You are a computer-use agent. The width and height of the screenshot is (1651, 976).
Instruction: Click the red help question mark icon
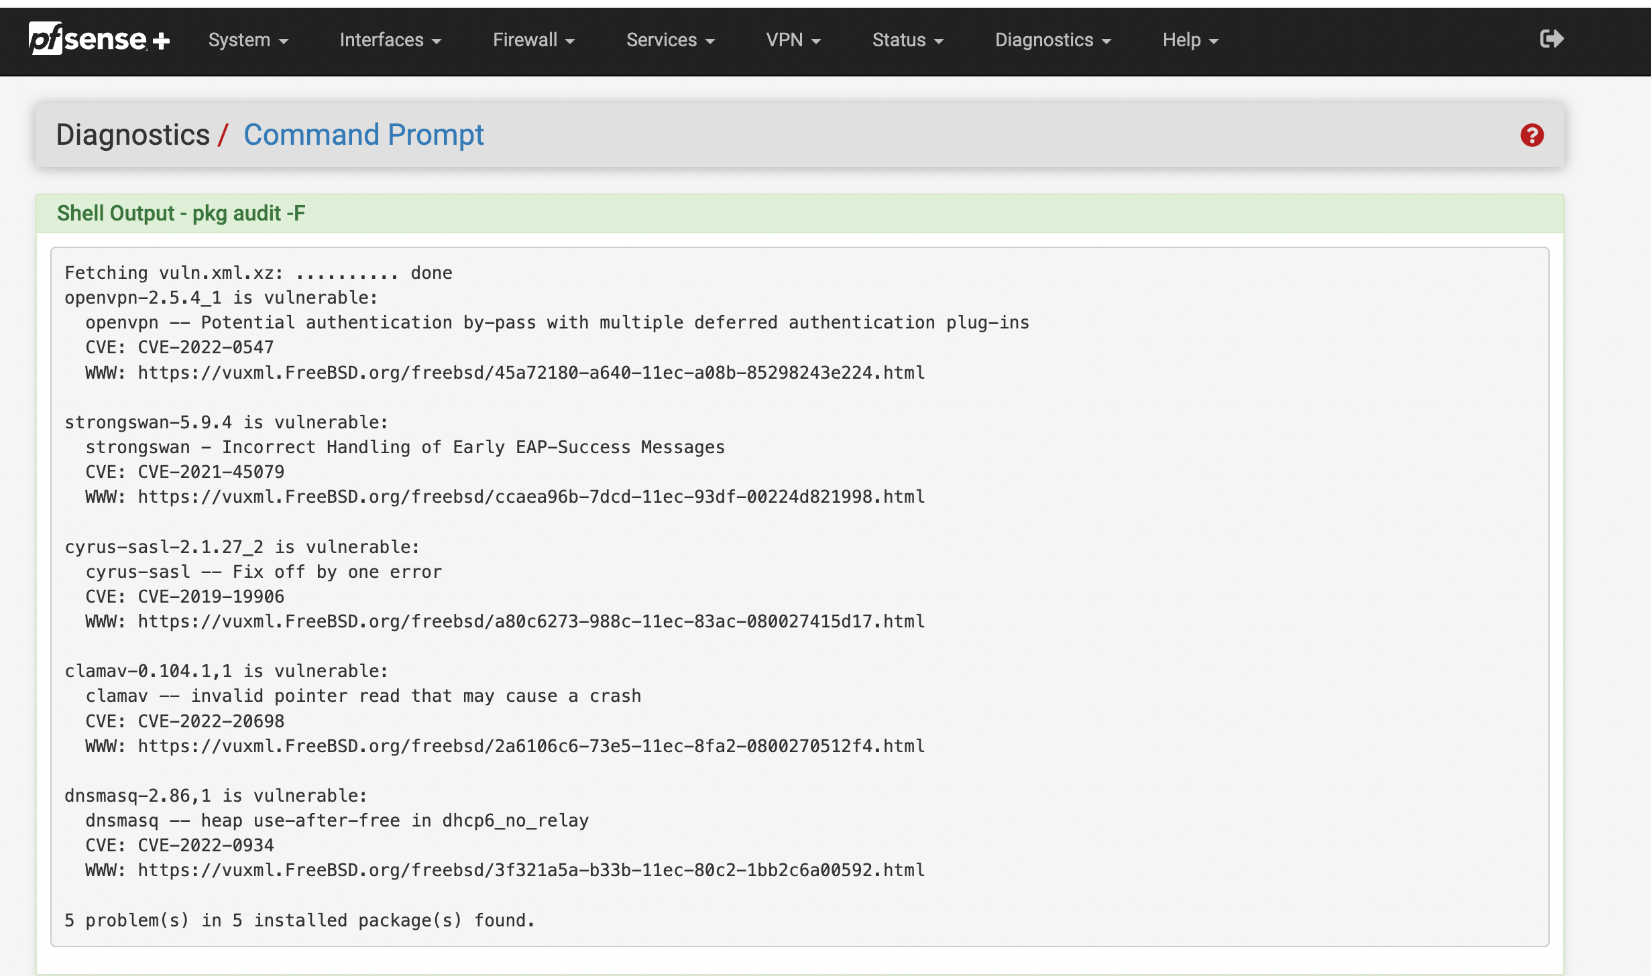tap(1532, 135)
